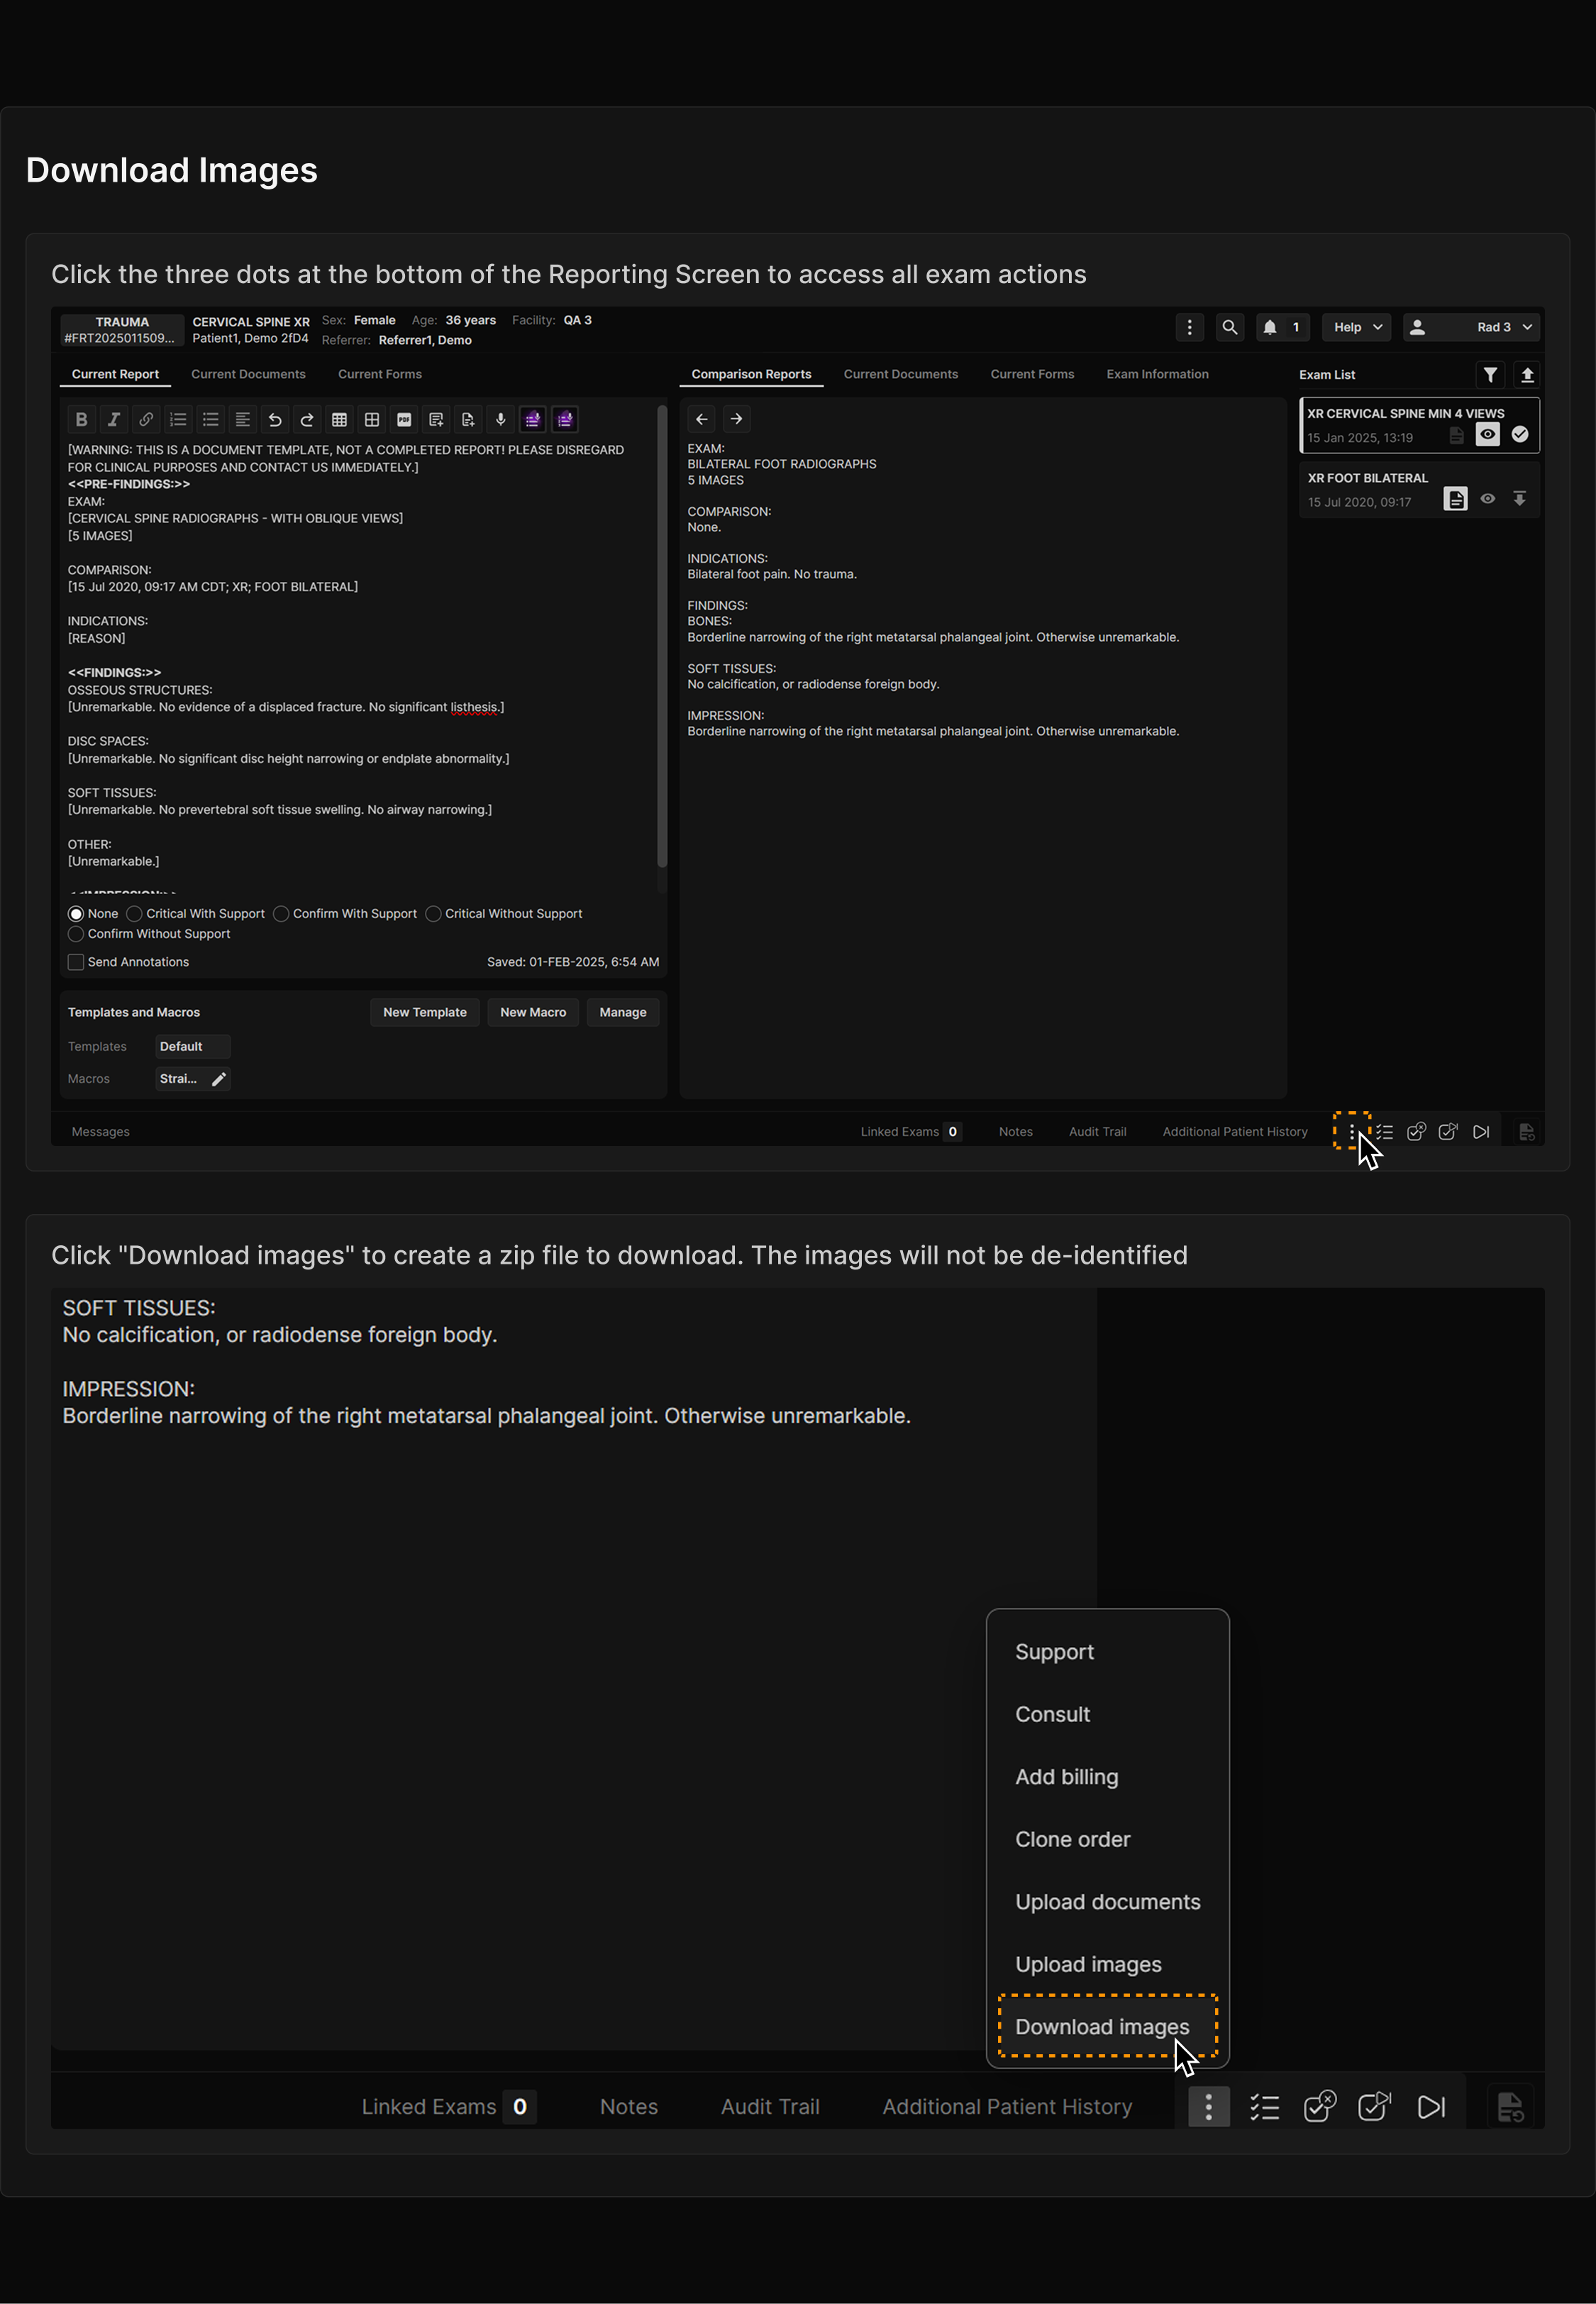Image resolution: width=1596 pixels, height=2304 pixels.
Task: Expand the Help dropdown
Action: pos(1356,327)
